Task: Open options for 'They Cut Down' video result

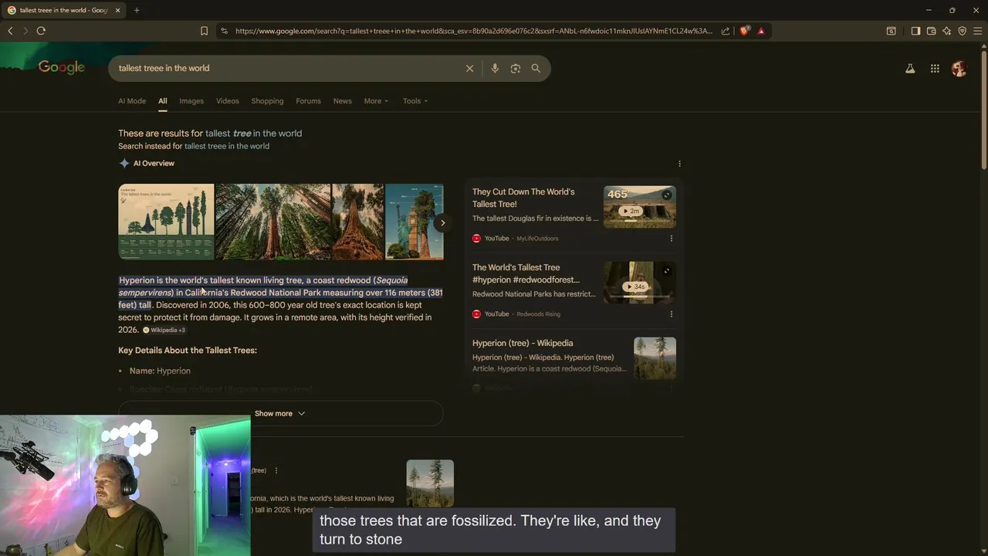Action: click(x=671, y=239)
